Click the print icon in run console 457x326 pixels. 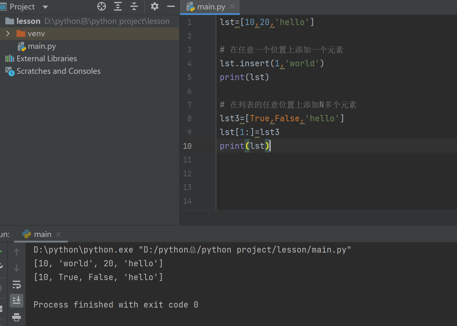click(17, 317)
